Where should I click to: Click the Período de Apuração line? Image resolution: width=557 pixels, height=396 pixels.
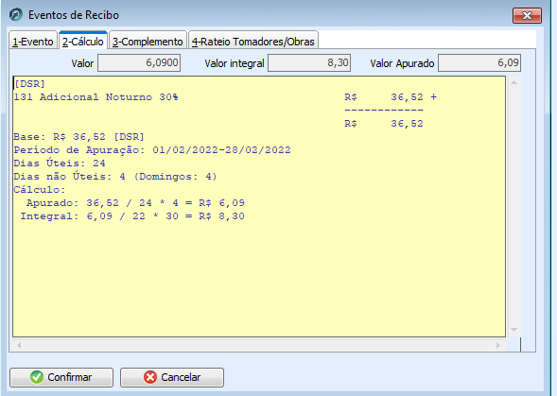tap(152, 150)
